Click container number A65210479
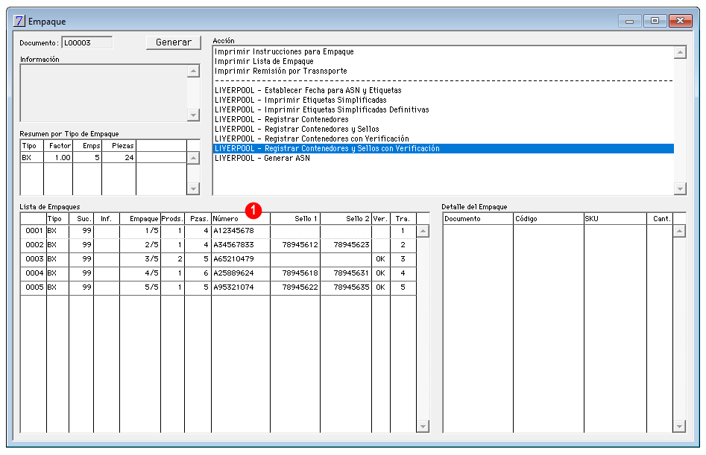This screenshot has width=706, height=455. [233, 259]
